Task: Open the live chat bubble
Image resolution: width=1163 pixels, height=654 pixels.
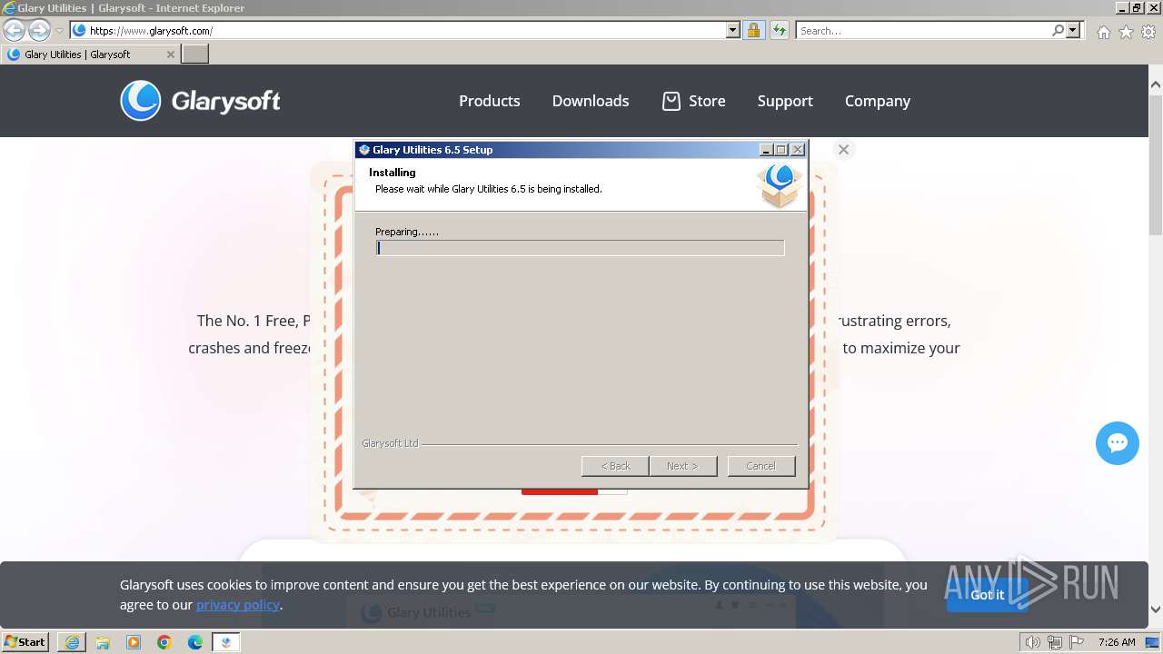Action: point(1118,443)
